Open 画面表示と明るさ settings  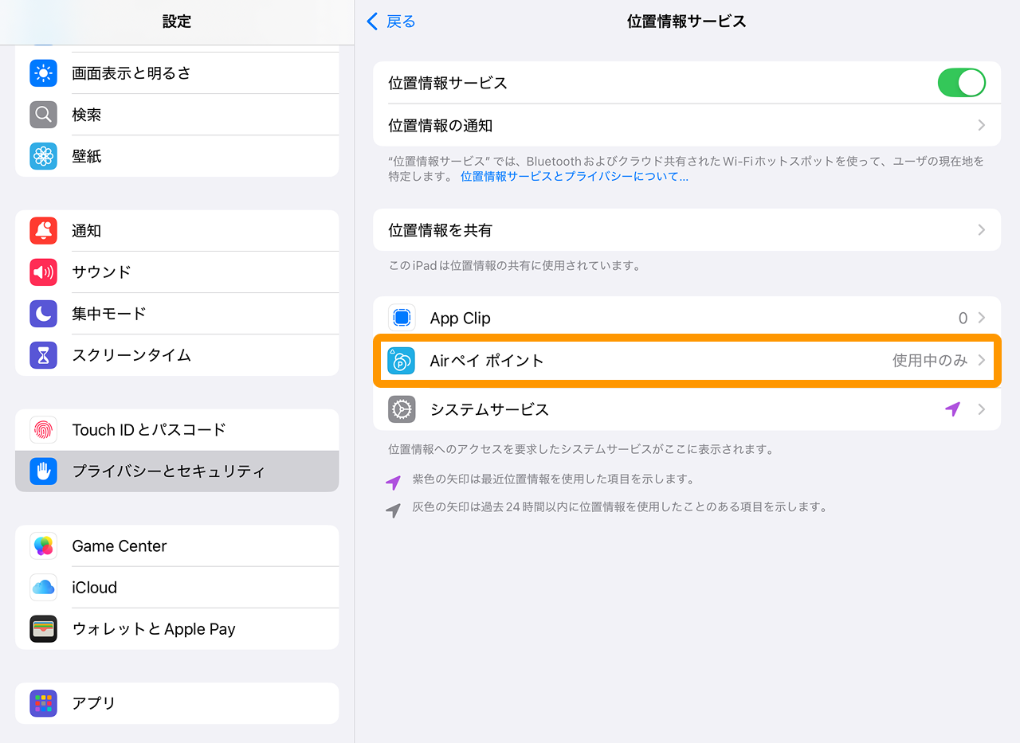(177, 73)
